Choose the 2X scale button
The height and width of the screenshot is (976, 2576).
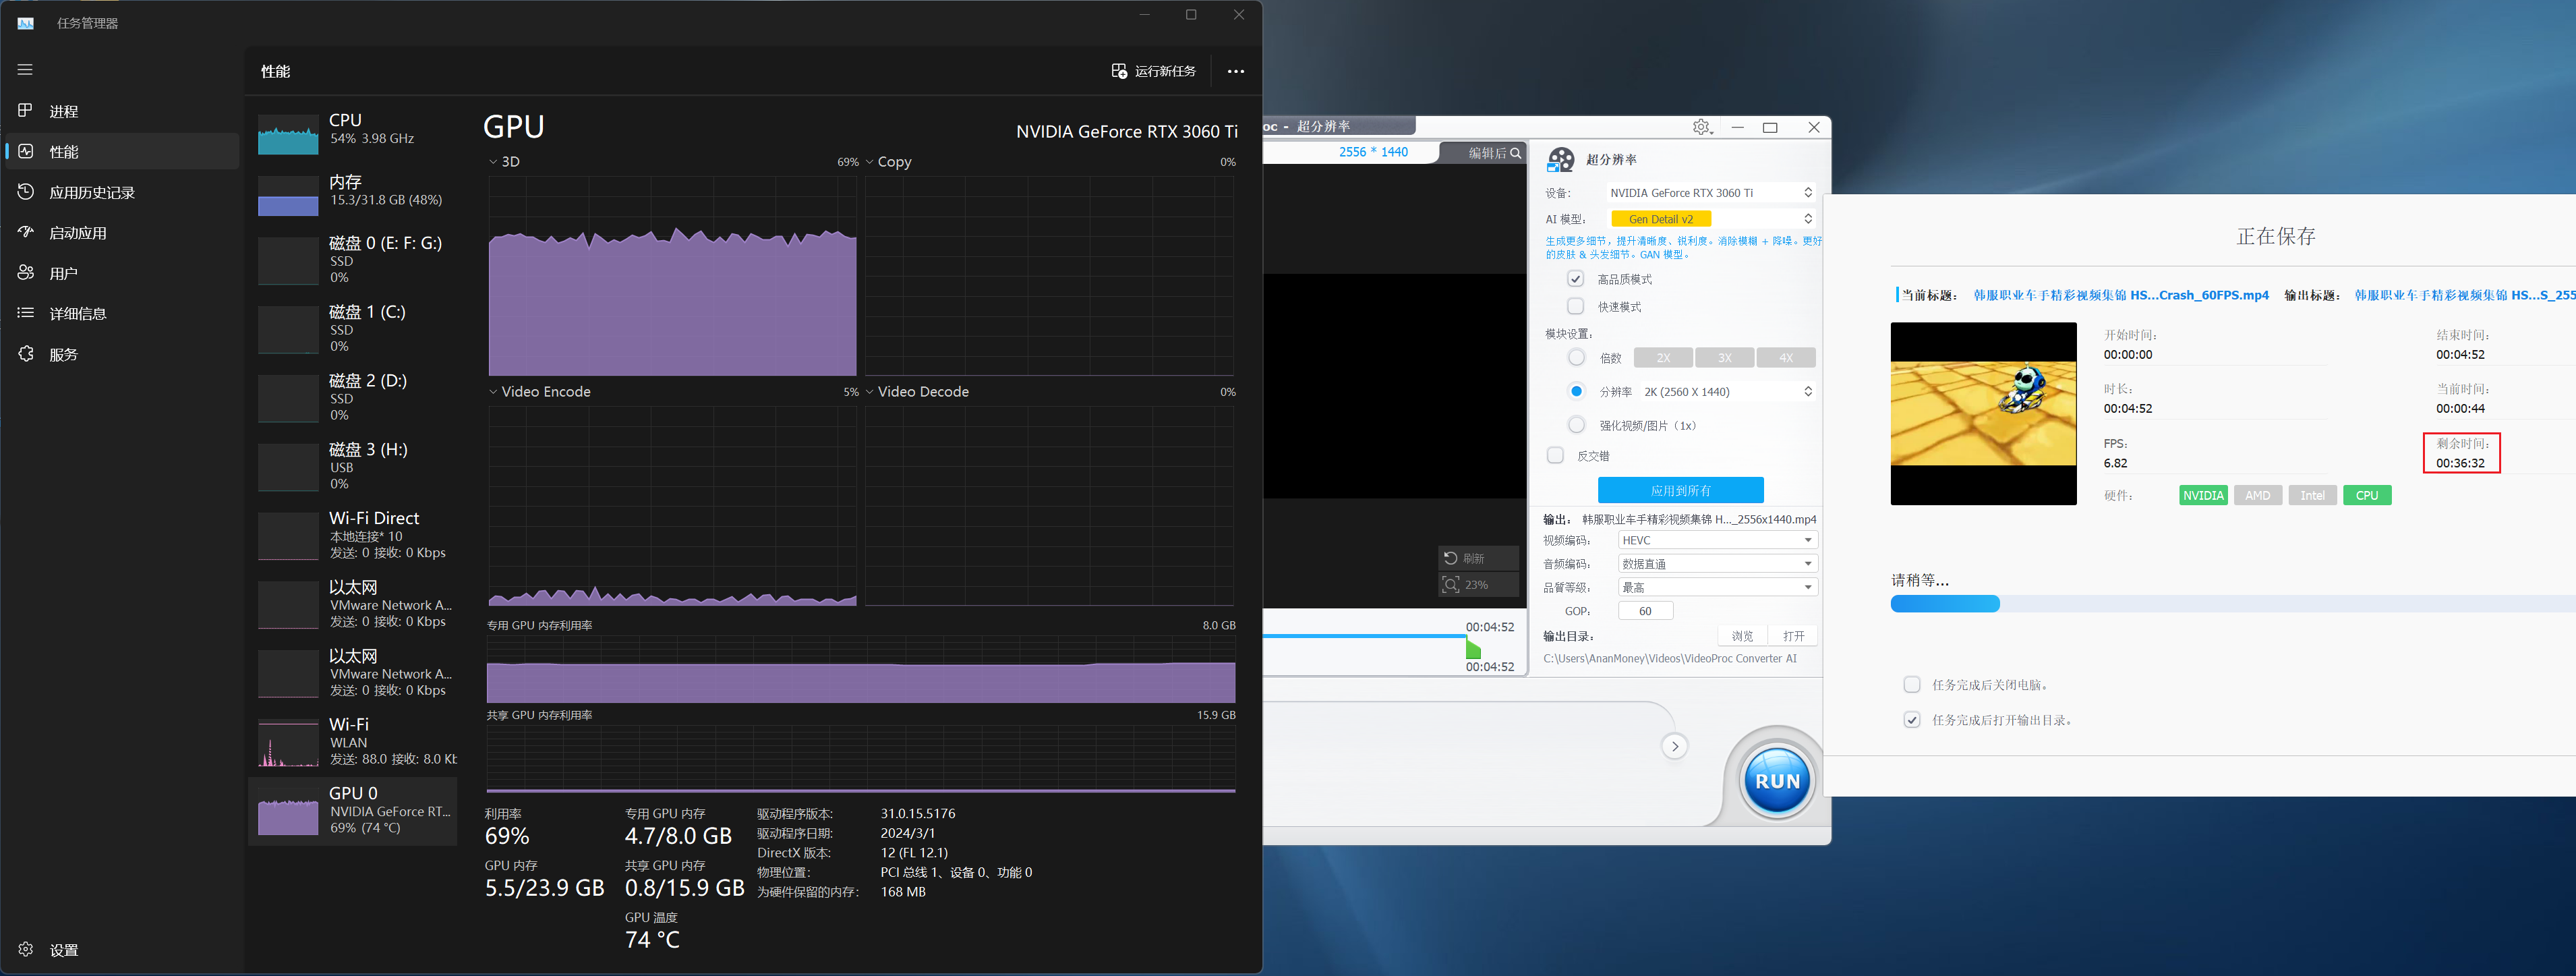pos(1663,358)
